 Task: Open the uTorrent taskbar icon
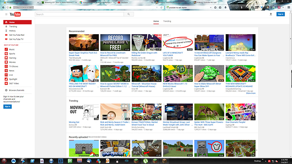pos(146,161)
